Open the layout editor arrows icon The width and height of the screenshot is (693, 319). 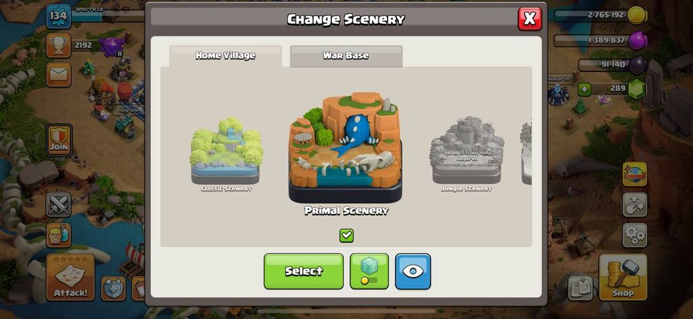634,205
